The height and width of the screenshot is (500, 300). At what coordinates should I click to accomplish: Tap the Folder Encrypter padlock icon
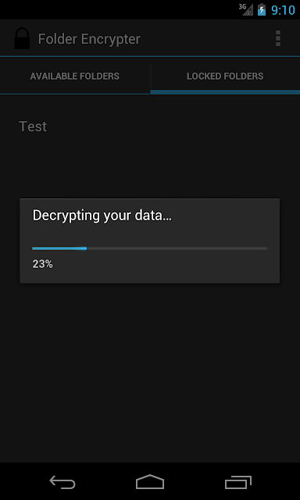click(22, 38)
